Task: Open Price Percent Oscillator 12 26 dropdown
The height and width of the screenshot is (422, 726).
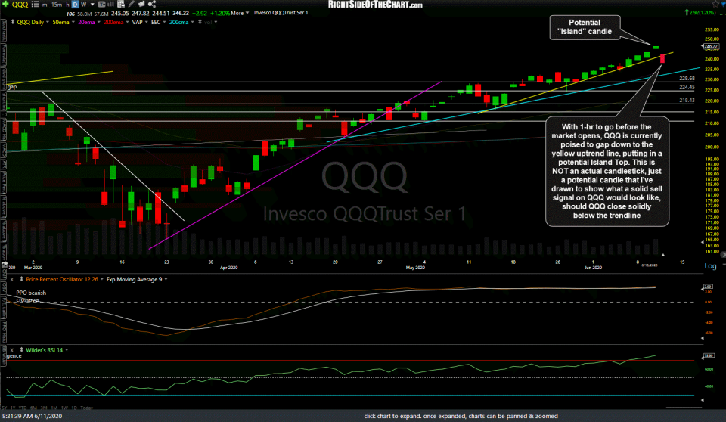Action: coord(102,279)
